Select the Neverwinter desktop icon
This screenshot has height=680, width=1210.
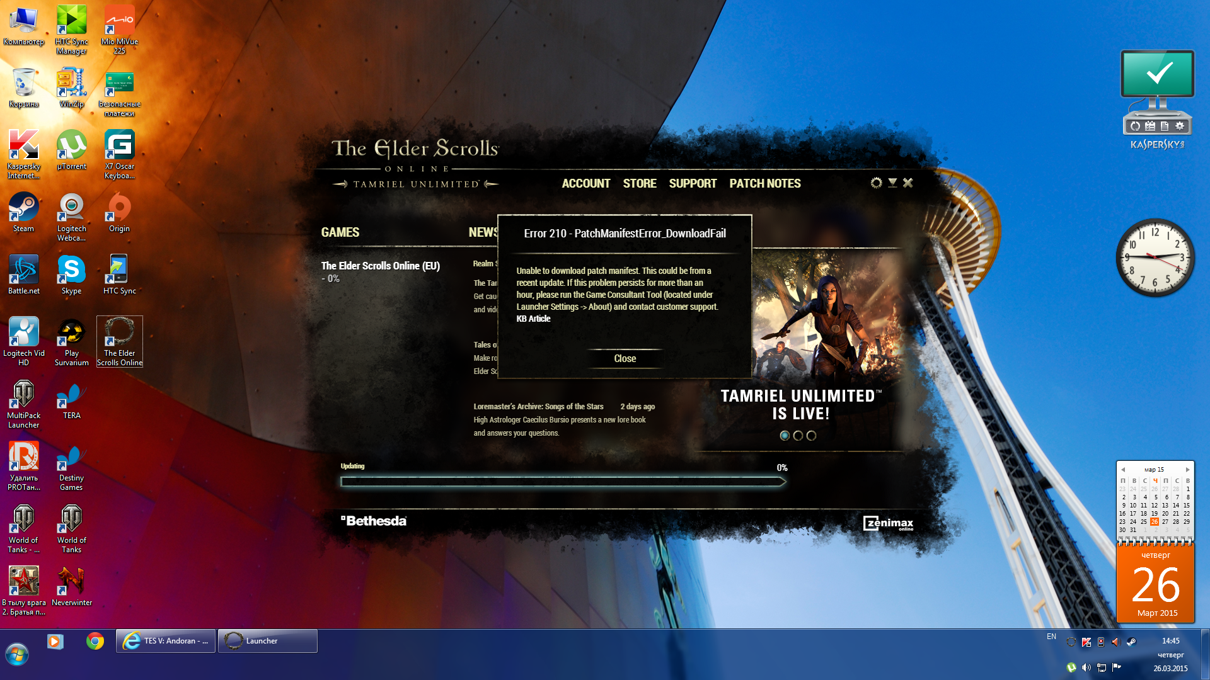(72, 586)
